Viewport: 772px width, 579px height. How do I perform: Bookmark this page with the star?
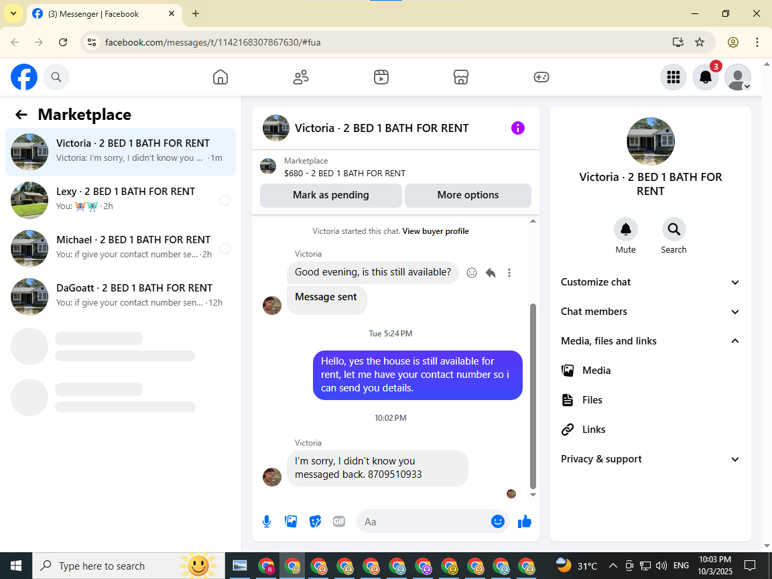point(700,42)
